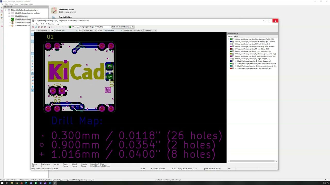Click Clear All Layers icon in Gerber Viewer toolbar
Screen dimensions: 330x185
[x=33, y=27]
